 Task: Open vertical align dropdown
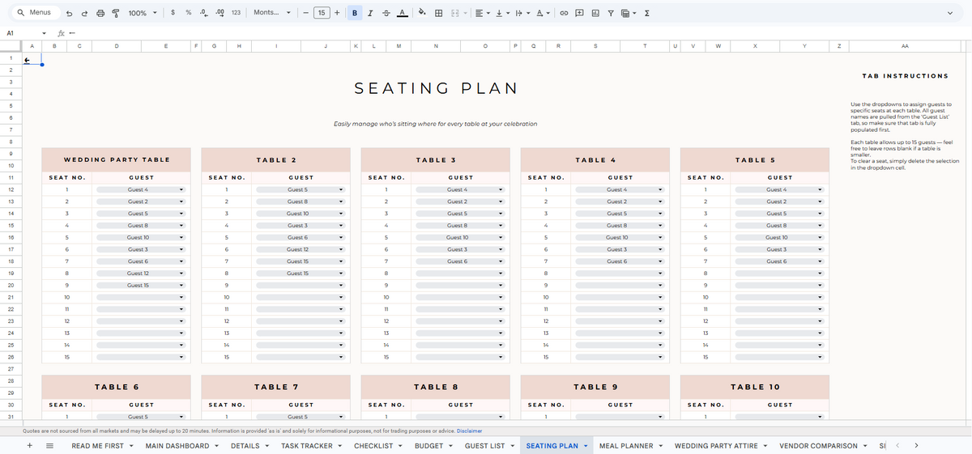click(x=502, y=13)
